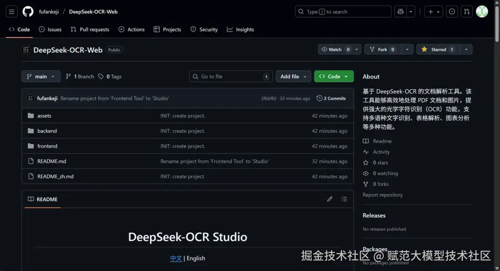
Task: Open the pull requests header icon
Action: [467, 12]
